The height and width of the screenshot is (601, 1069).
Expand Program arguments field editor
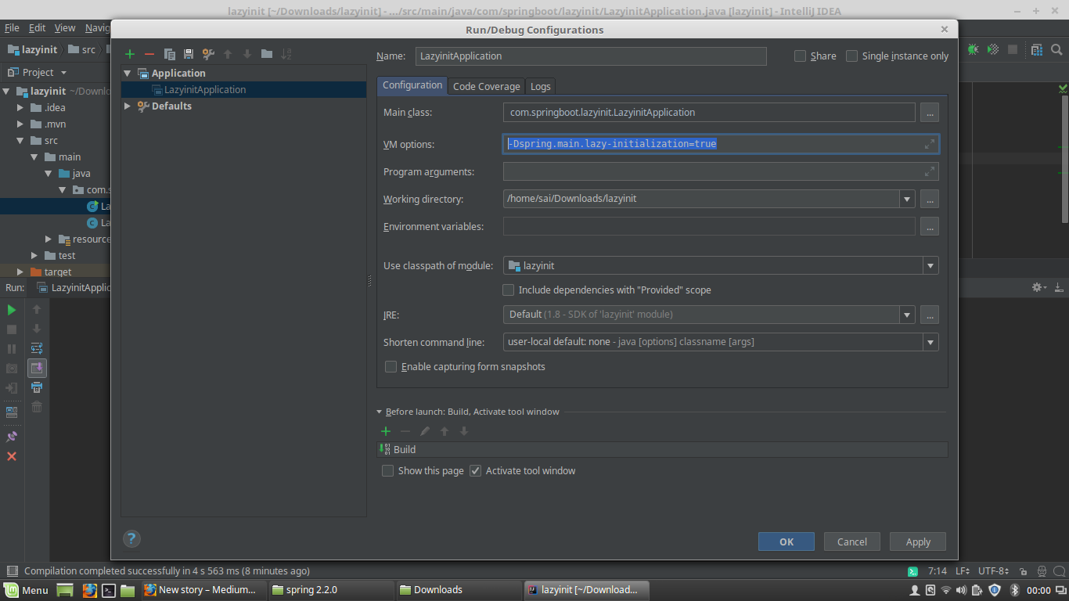930,171
